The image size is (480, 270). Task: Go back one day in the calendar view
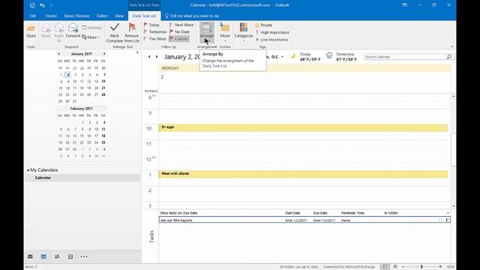pos(149,57)
